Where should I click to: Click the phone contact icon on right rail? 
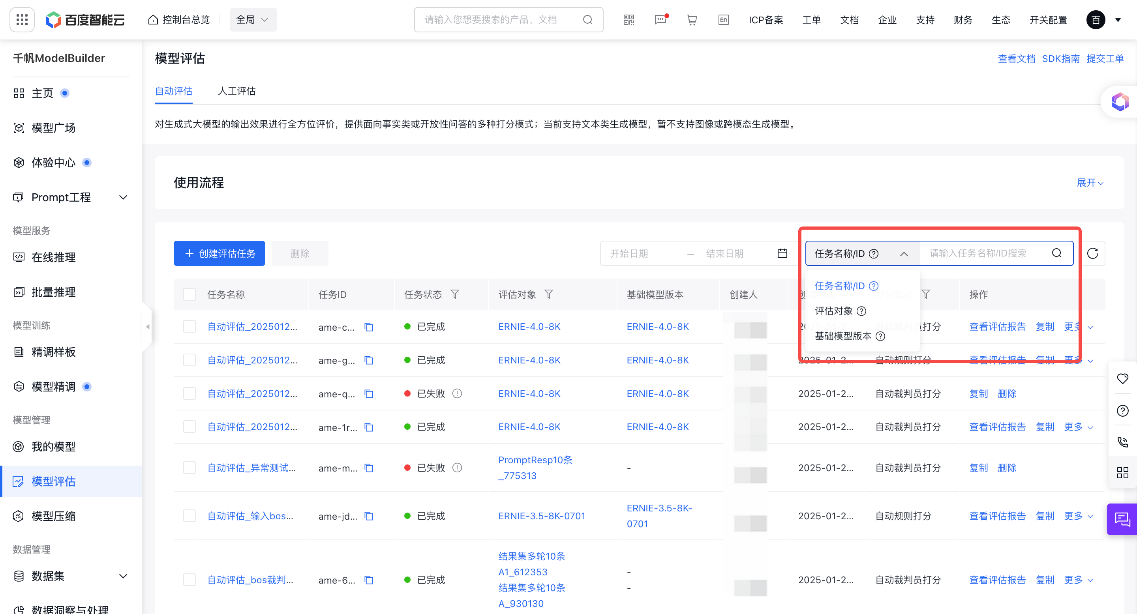pyautogui.click(x=1122, y=442)
